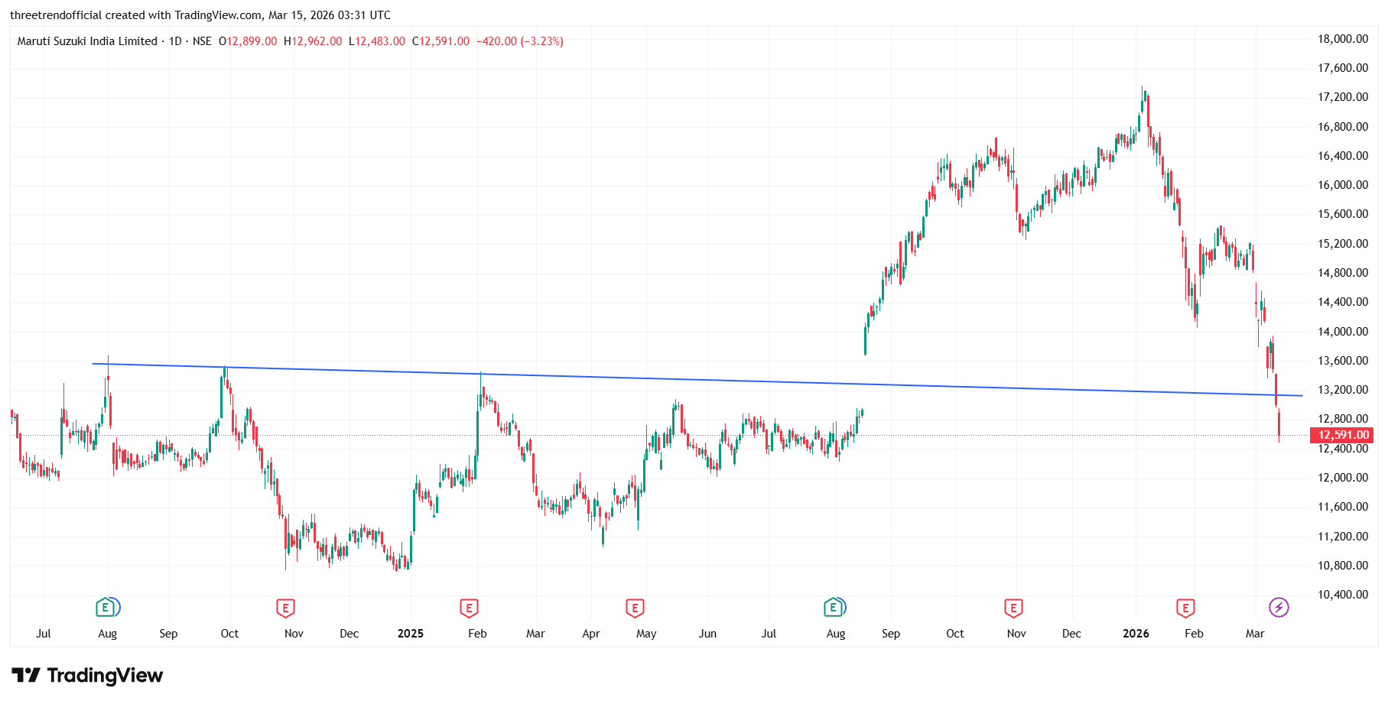This screenshot has width=1388, height=704.
Task: Click the 18,000.00 price axis label
Action: pos(1343,39)
